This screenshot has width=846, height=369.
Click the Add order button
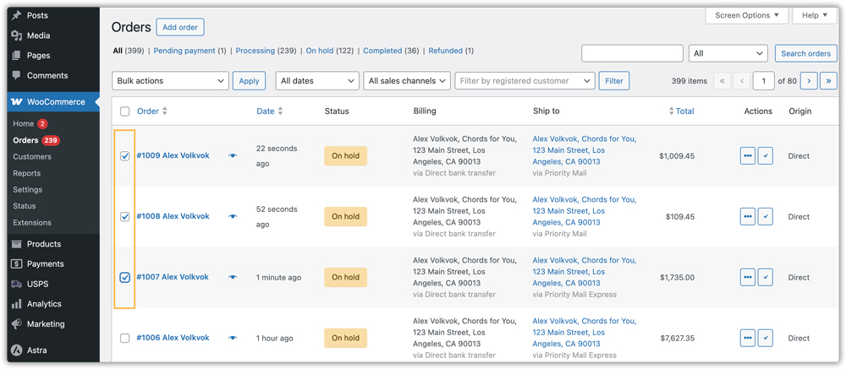[x=180, y=27]
